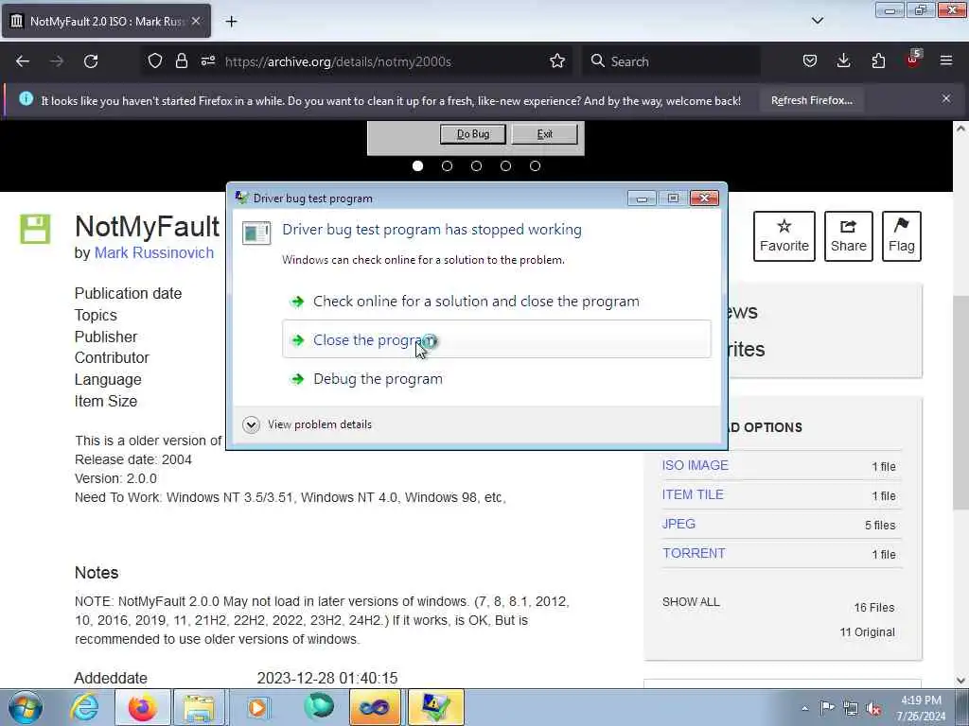Go back with Firefox back arrow
The image size is (969, 726).
[x=23, y=61]
